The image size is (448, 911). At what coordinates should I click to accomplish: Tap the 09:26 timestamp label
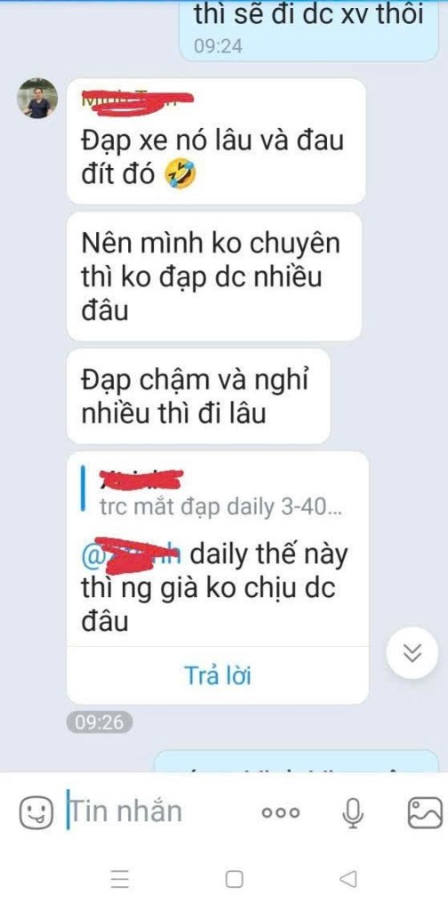(100, 722)
